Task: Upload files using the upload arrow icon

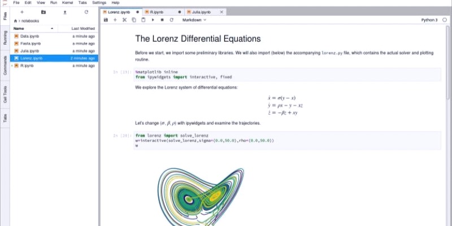Action: pos(65,11)
